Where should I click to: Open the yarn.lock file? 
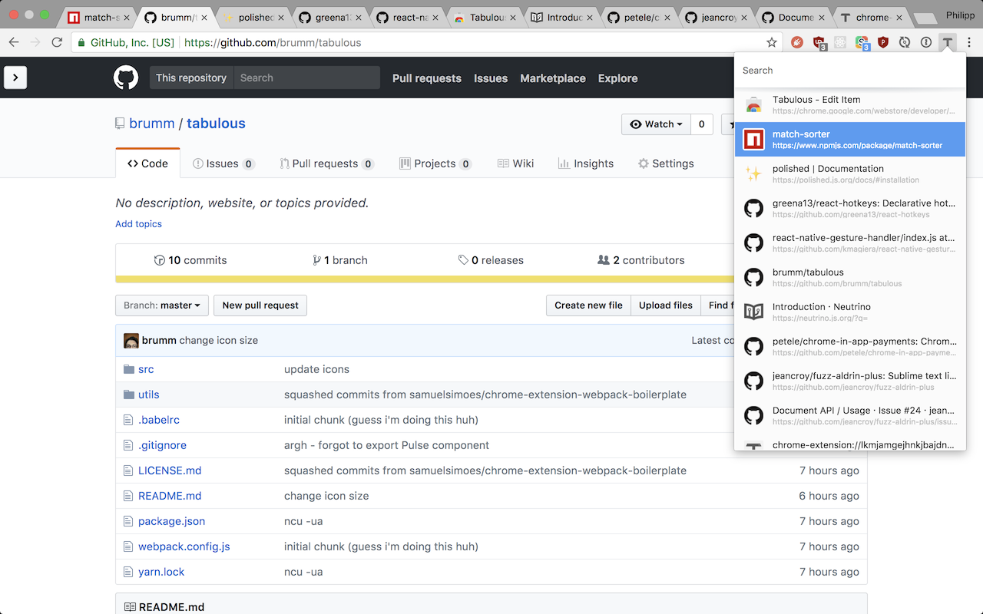(x=161, y=572)
